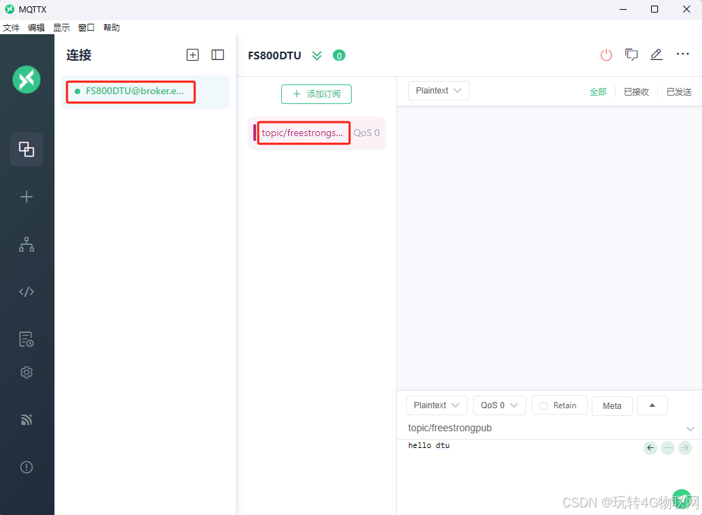Enable the Retain radio option

tap(544, 405)
